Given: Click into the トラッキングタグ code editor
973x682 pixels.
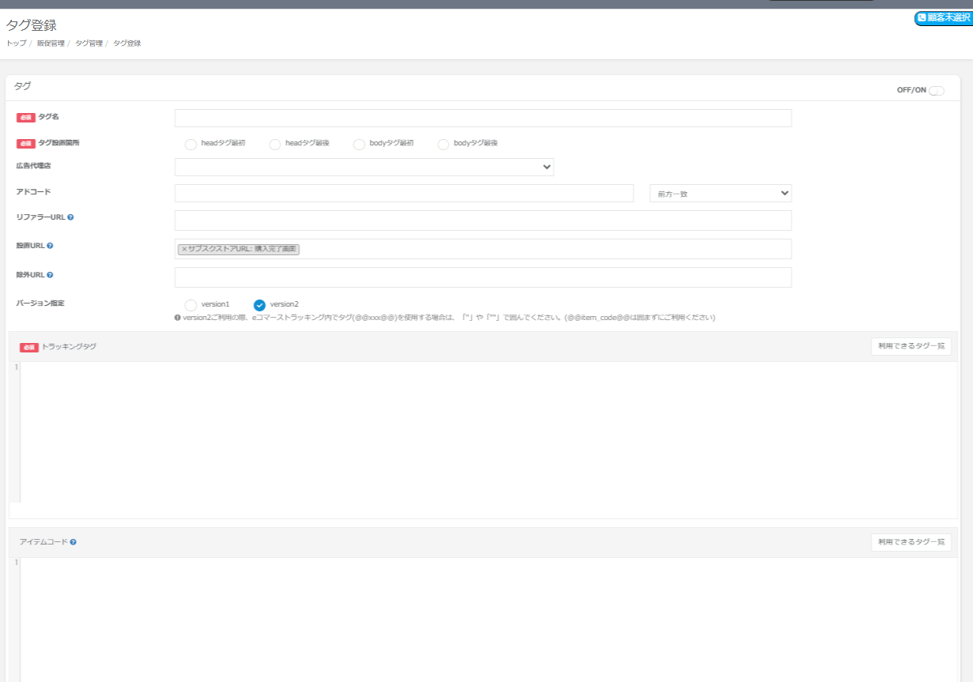Looking at the screenshot, I should (488, 431).
